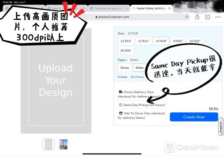Choose the 12"X12" size option
This screenshot has height=156, width=224.
[144, 41]
